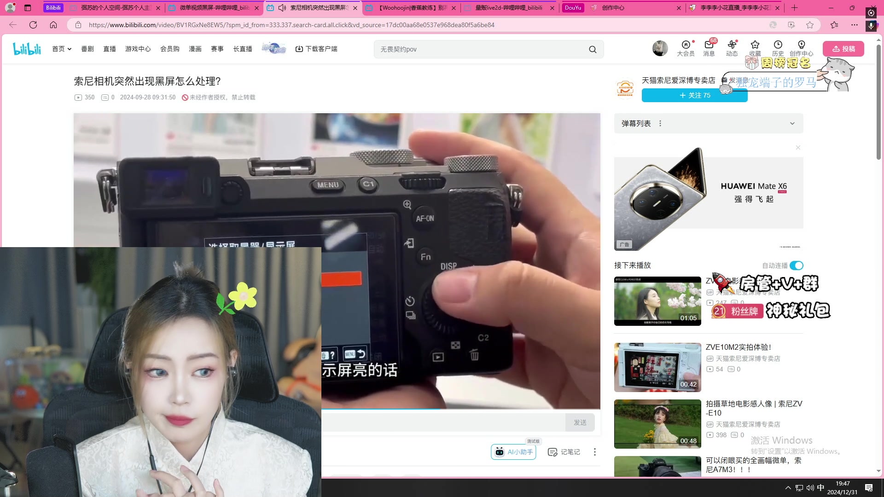Close the HUAWEI Mate X6 ad
Screen dimensions: 884x497
(798, 148)
